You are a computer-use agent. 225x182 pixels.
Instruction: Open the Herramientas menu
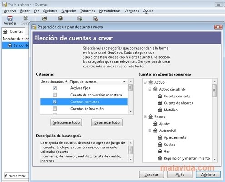coord(110,11)
